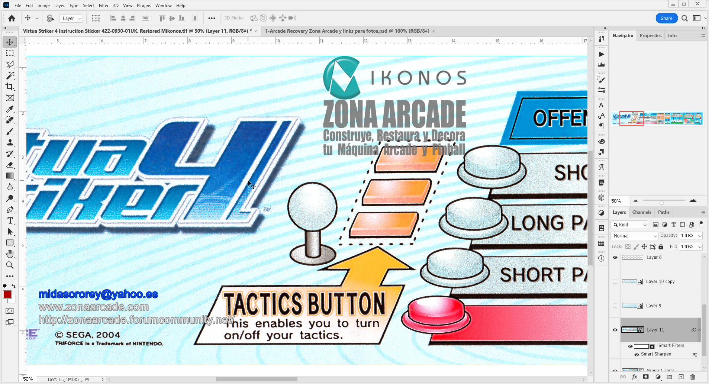Expand the Opacity value dropdown arrow

tap(700, 236)
